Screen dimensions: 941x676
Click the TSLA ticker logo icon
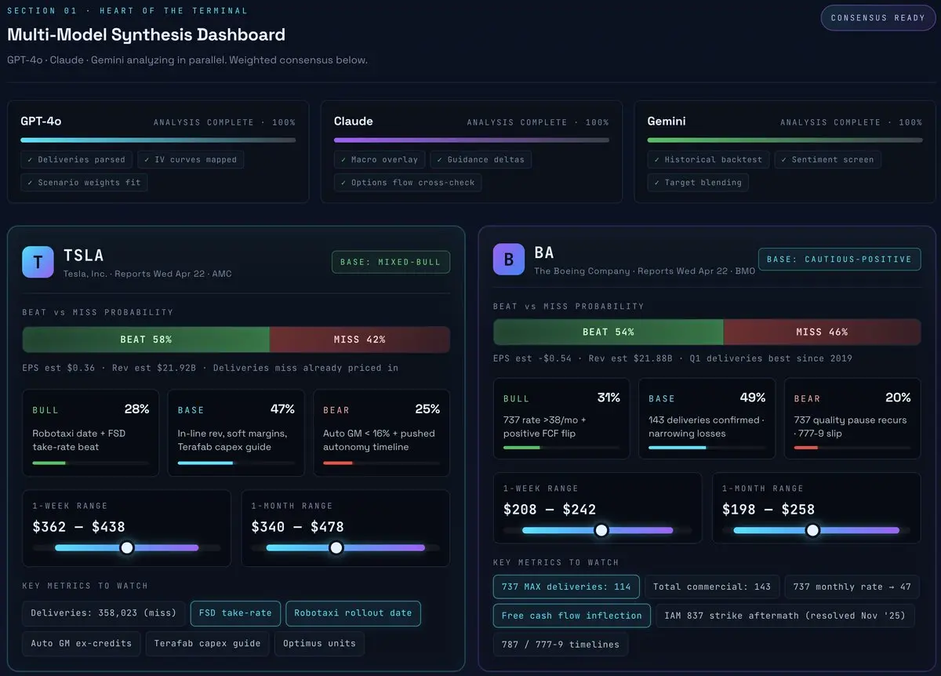[38, 262]
